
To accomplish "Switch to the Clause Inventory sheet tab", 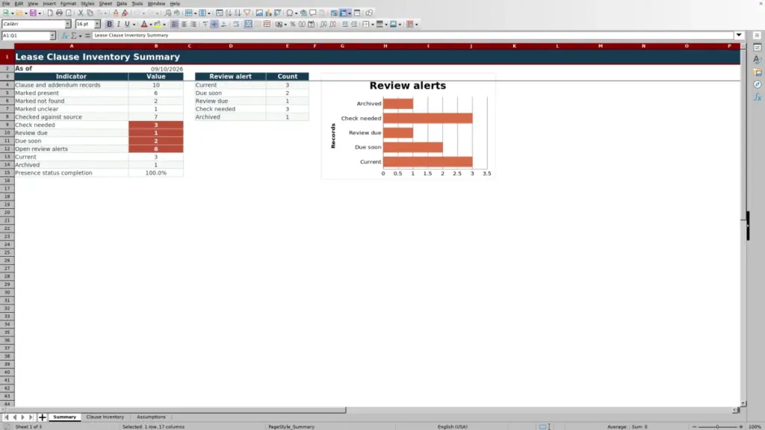I will pos(105,417).
